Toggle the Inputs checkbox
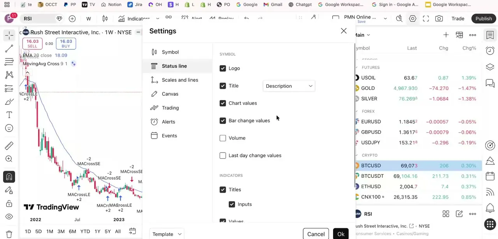498x239 pixels. 232,204
